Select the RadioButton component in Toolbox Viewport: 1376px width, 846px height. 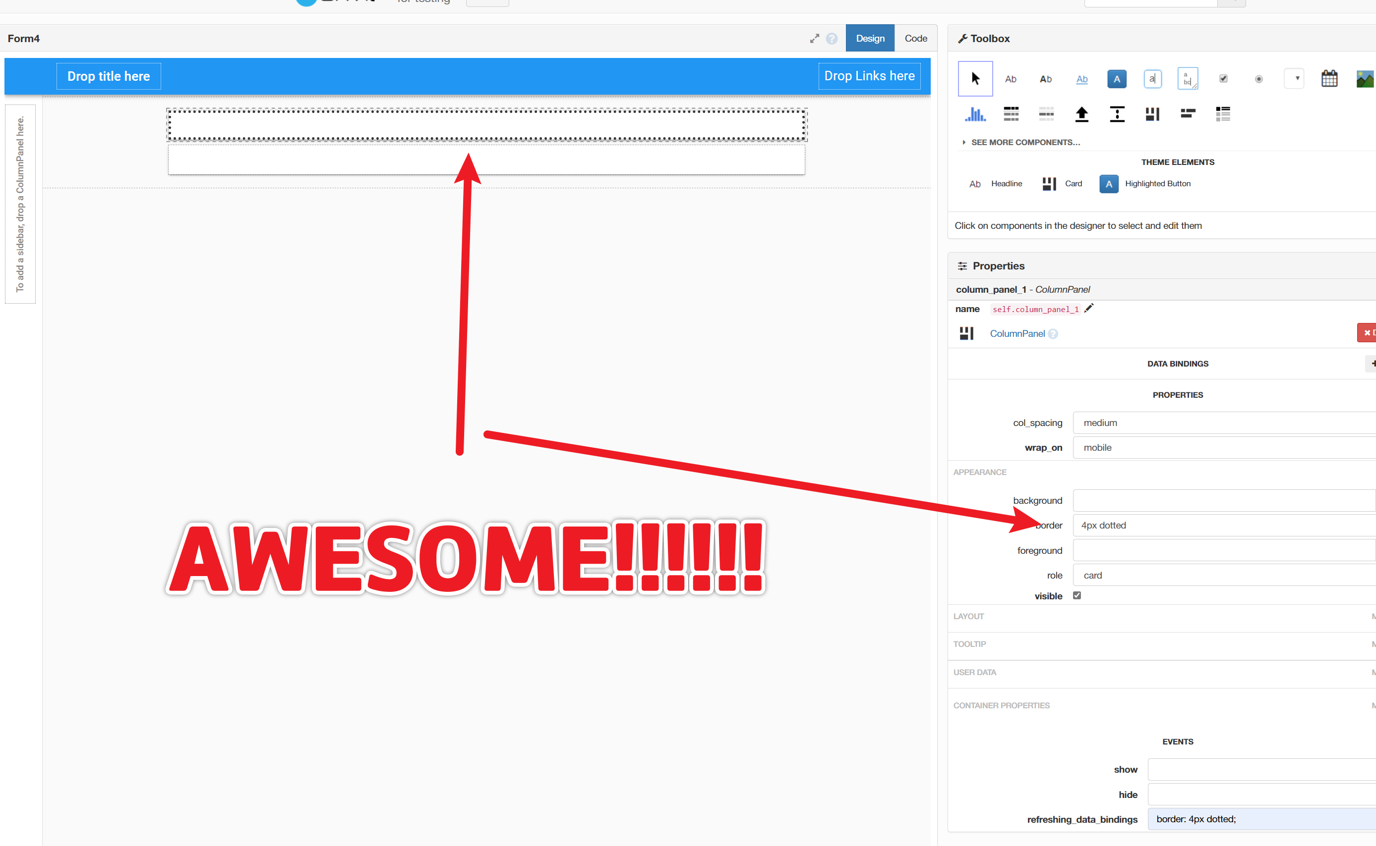1258,79
